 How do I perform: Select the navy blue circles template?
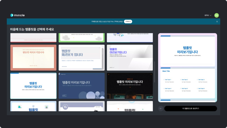[x=81, y=86]
